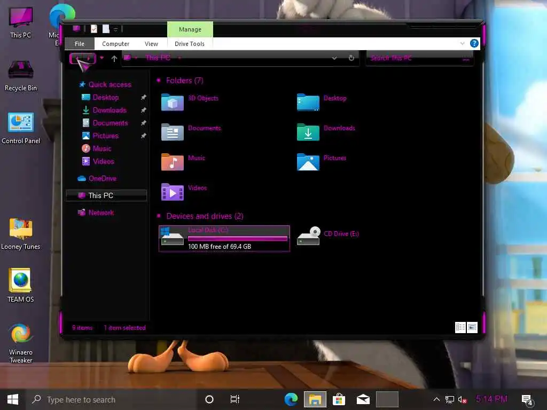Show hidden tray icons chevron

[x=436, y=399]
